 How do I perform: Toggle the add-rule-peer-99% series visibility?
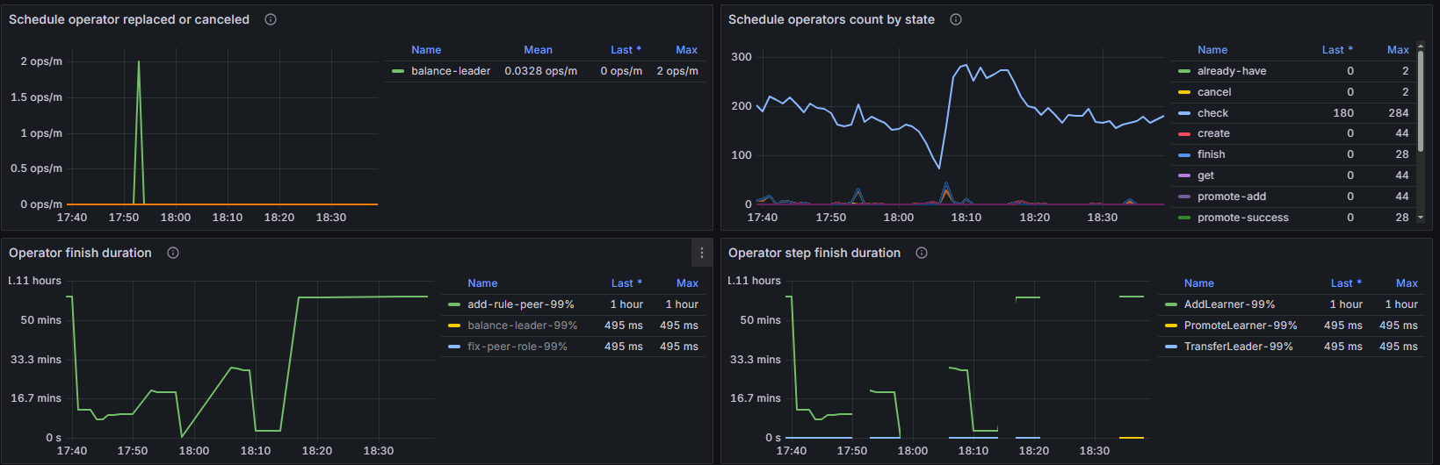tap(520, 304)
